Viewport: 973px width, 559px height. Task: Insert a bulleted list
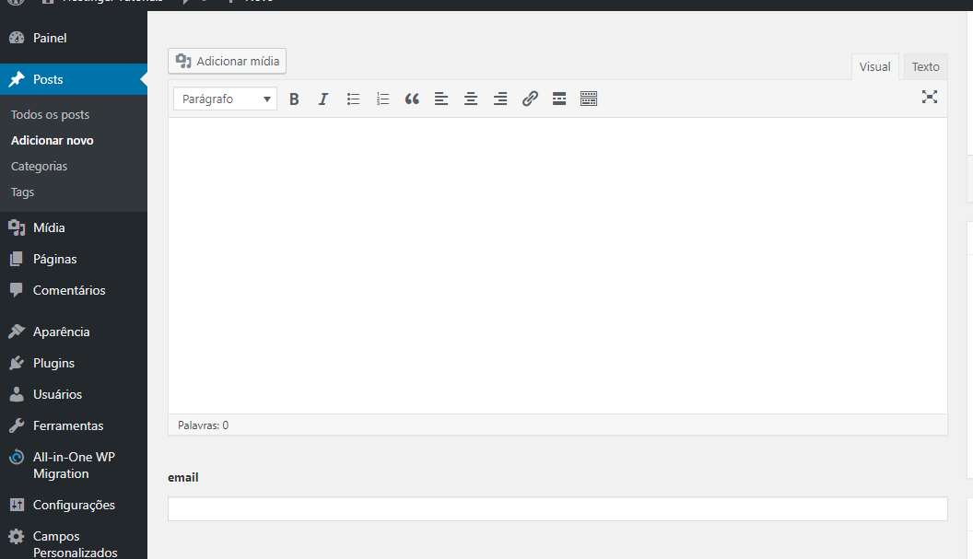[x=353, y=99]
